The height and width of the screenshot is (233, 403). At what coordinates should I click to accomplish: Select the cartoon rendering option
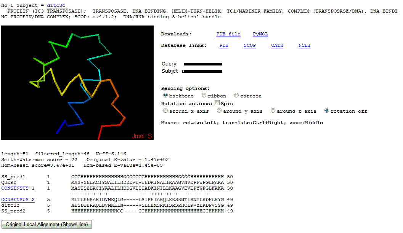[x=236, y=96]
